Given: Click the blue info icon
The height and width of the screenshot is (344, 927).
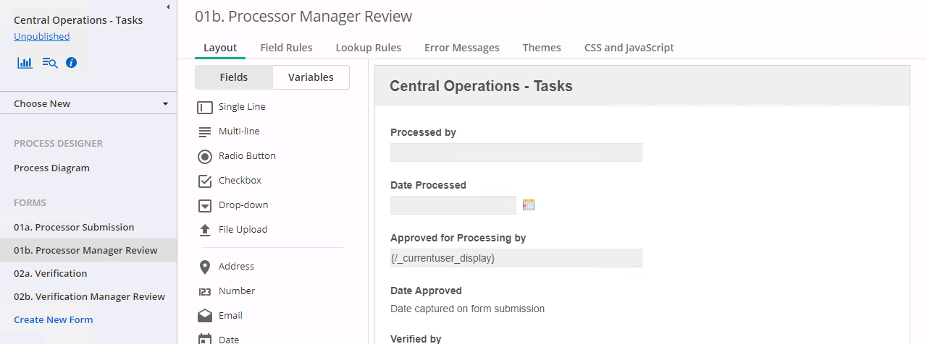Looking at the screenshot, I should (x=71, y=63).
